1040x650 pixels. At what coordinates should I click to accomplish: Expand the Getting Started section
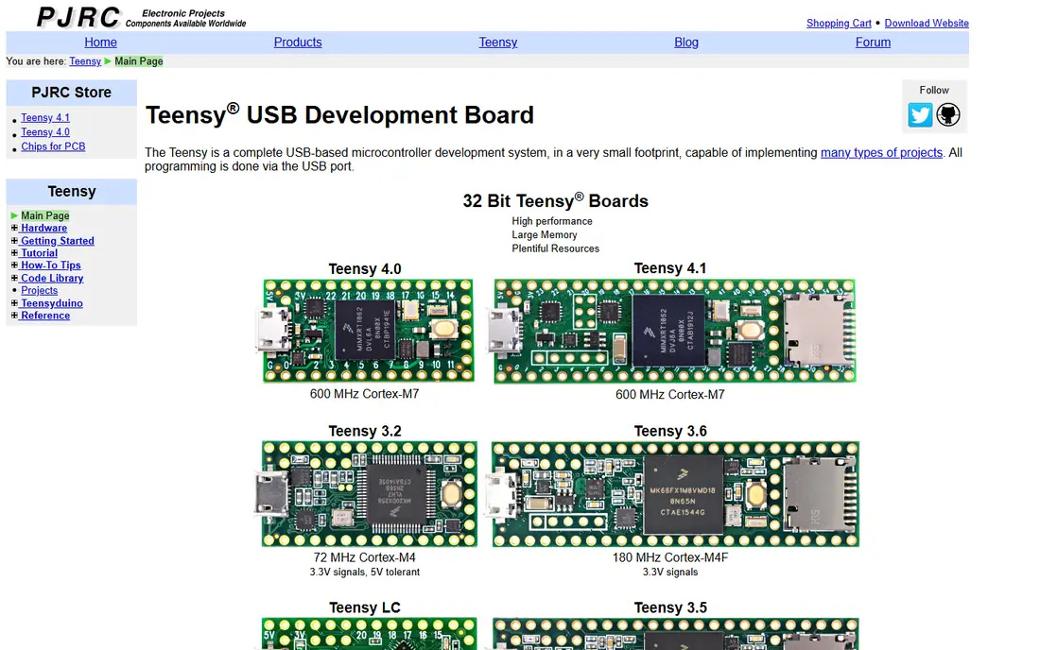[x=14, y=241]
